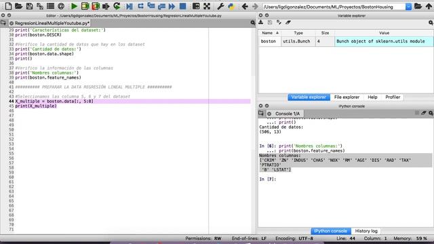This screenshot has height=244, width=434.
Task: Go back with left arrow icon
Action: click(245, 6)
